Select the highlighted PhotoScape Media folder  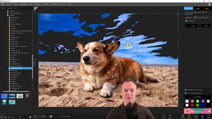click(20, 68)
